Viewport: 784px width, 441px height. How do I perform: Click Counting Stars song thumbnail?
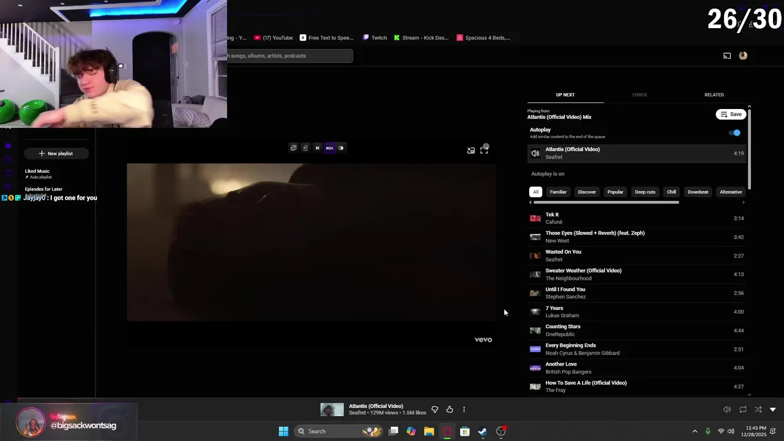point(535,330)
